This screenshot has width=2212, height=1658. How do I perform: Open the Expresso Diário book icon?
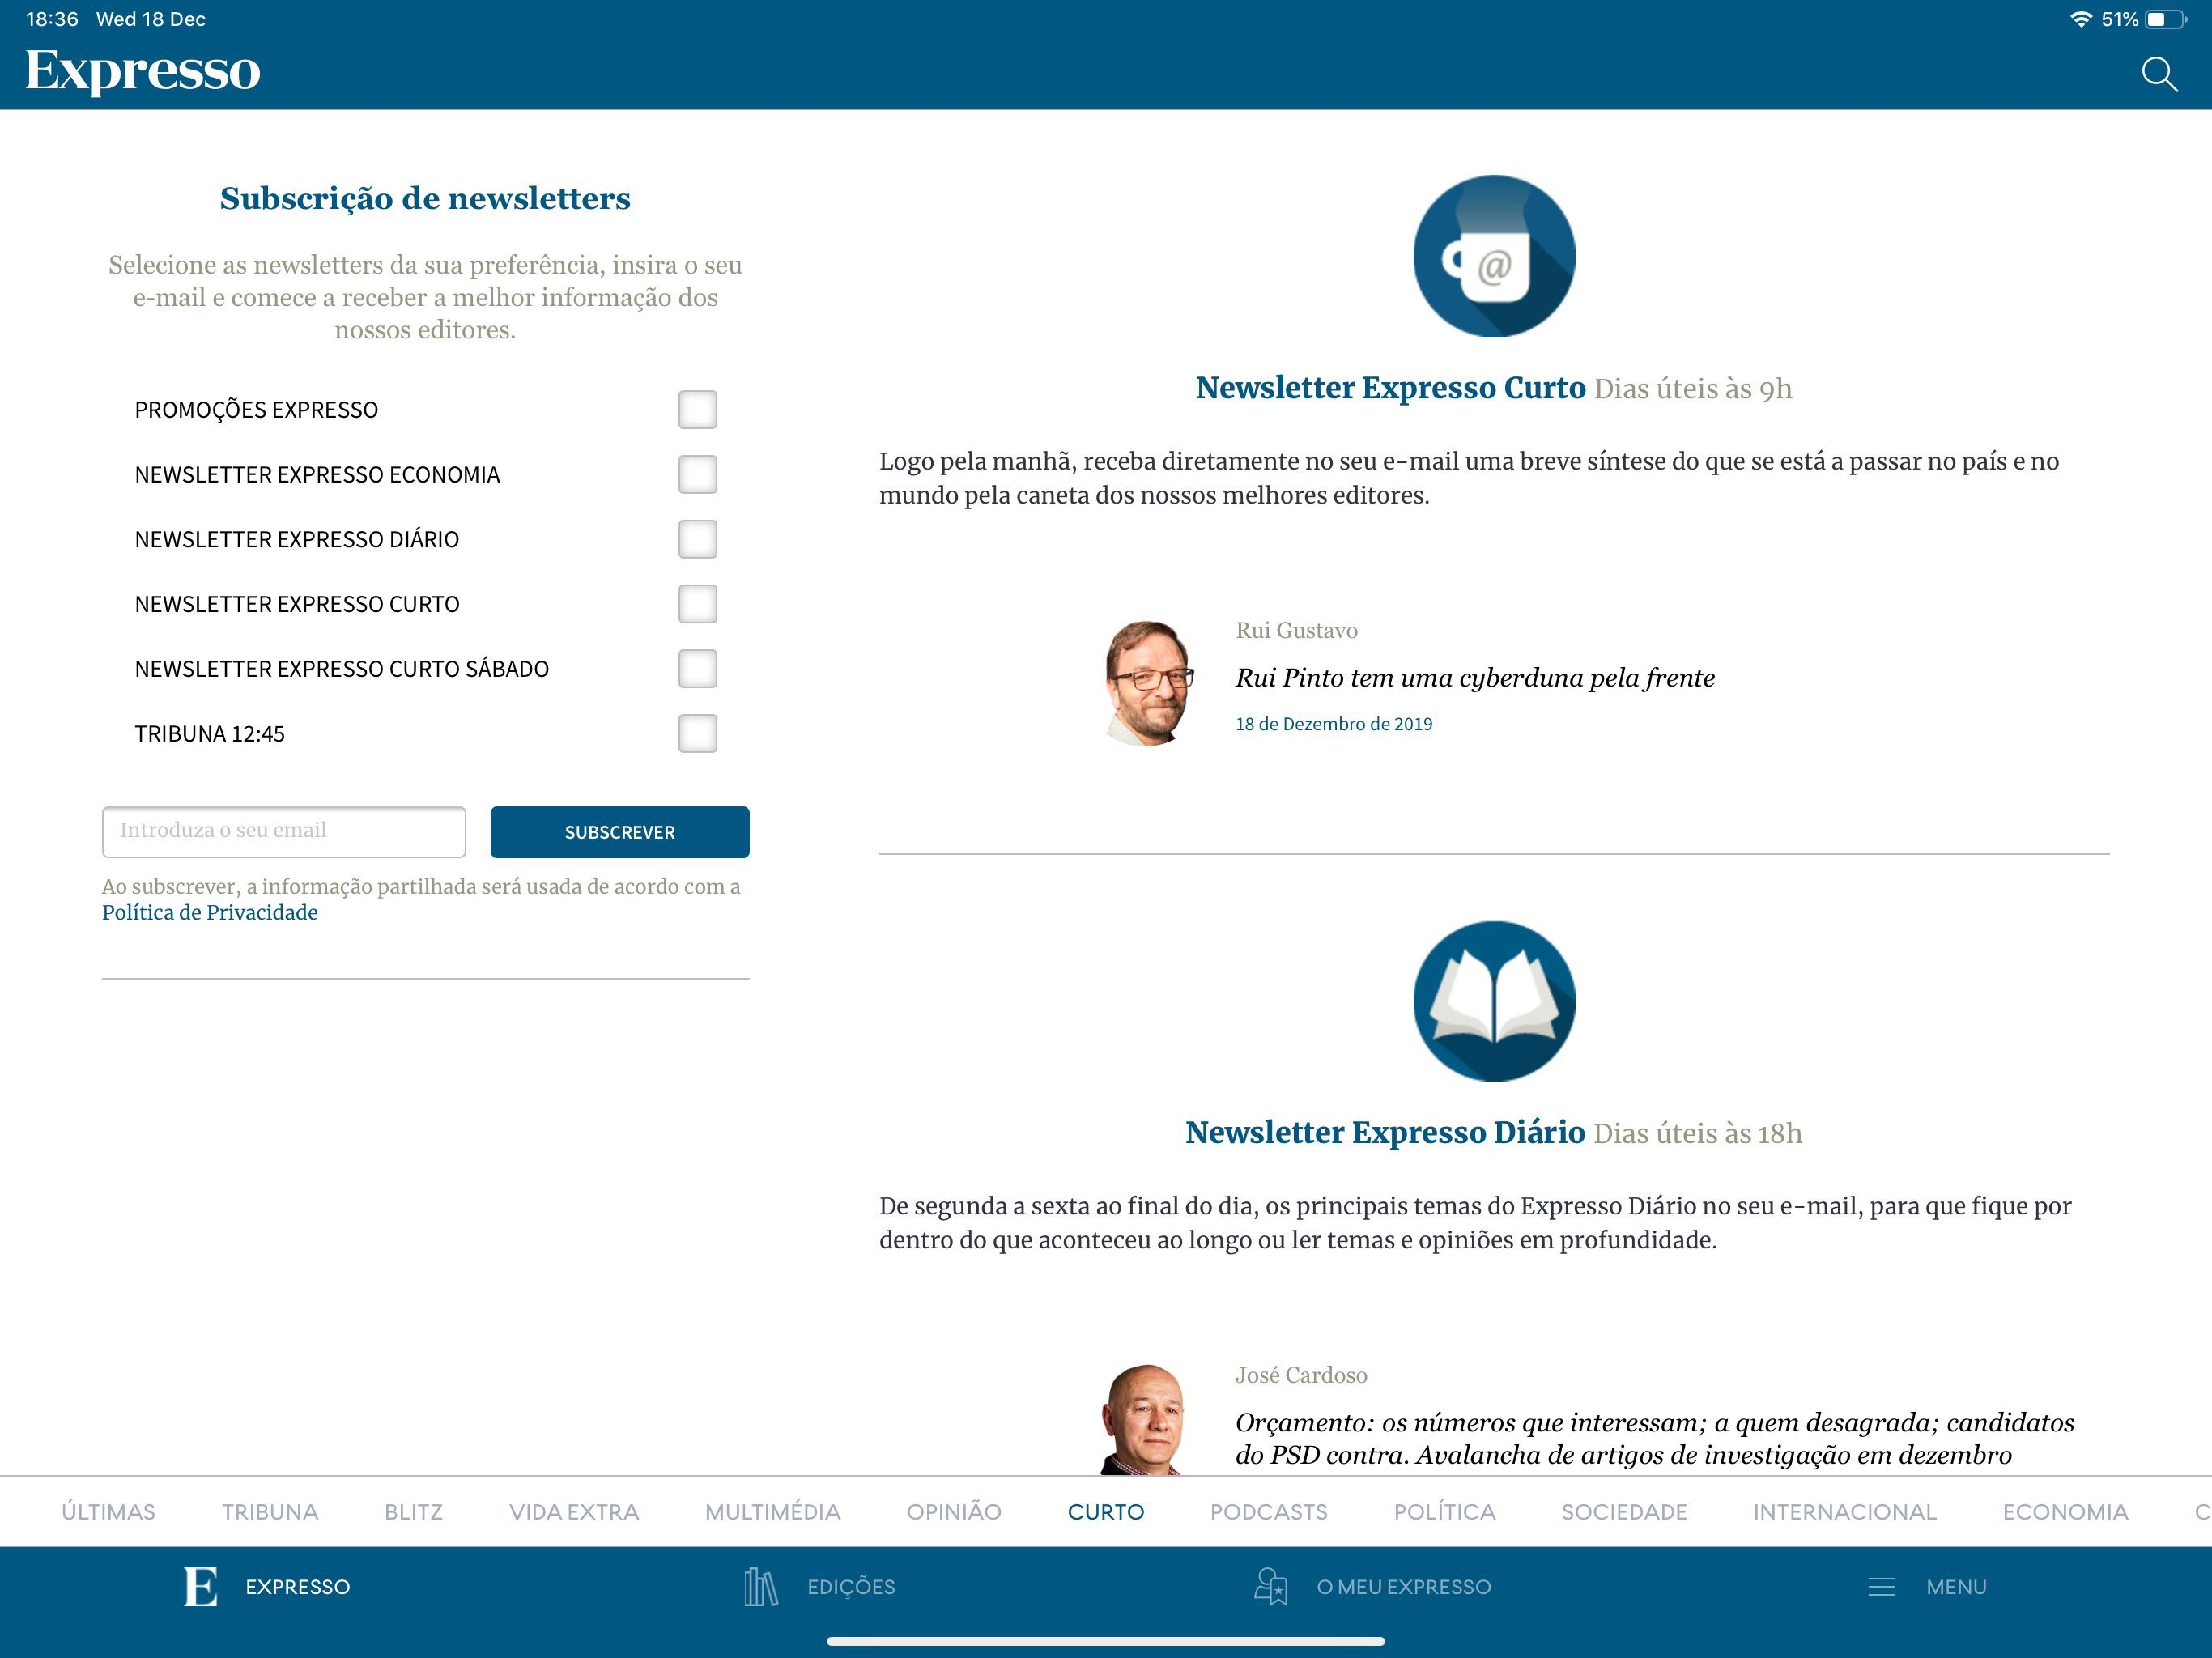point(1493,1001)
